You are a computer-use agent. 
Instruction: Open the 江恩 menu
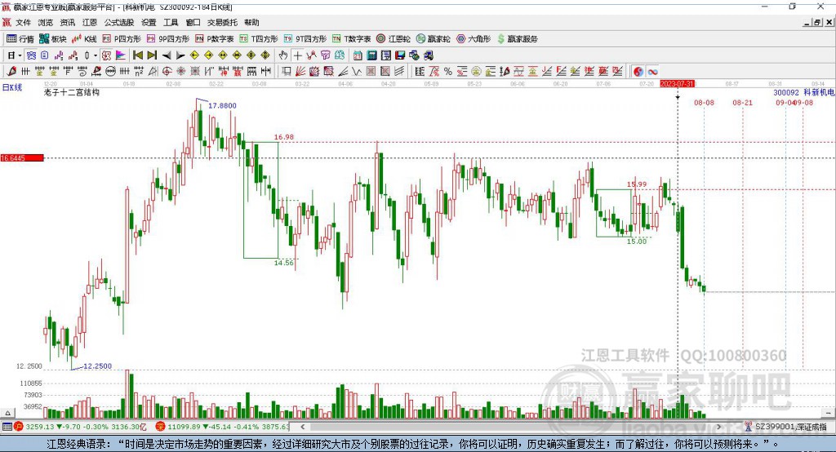(90, 22)
